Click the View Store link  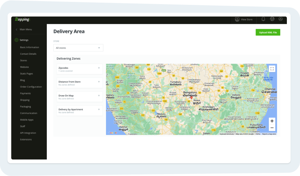pos(247,20)
